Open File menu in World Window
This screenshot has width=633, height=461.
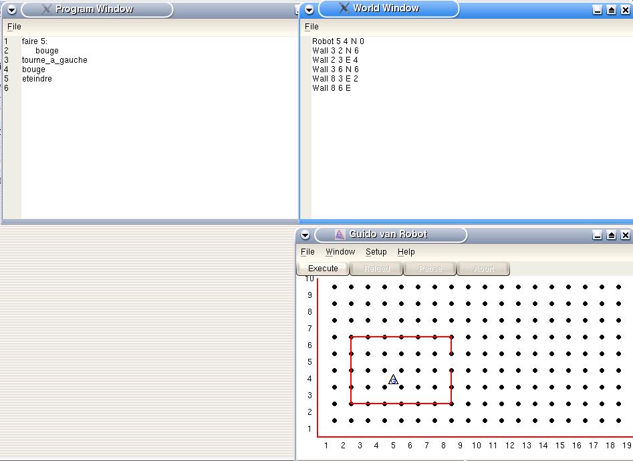click(x=311, y=27)
